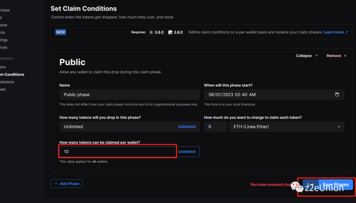Click the phase Name input field
The image size is (356, 203).
[129, 95]
